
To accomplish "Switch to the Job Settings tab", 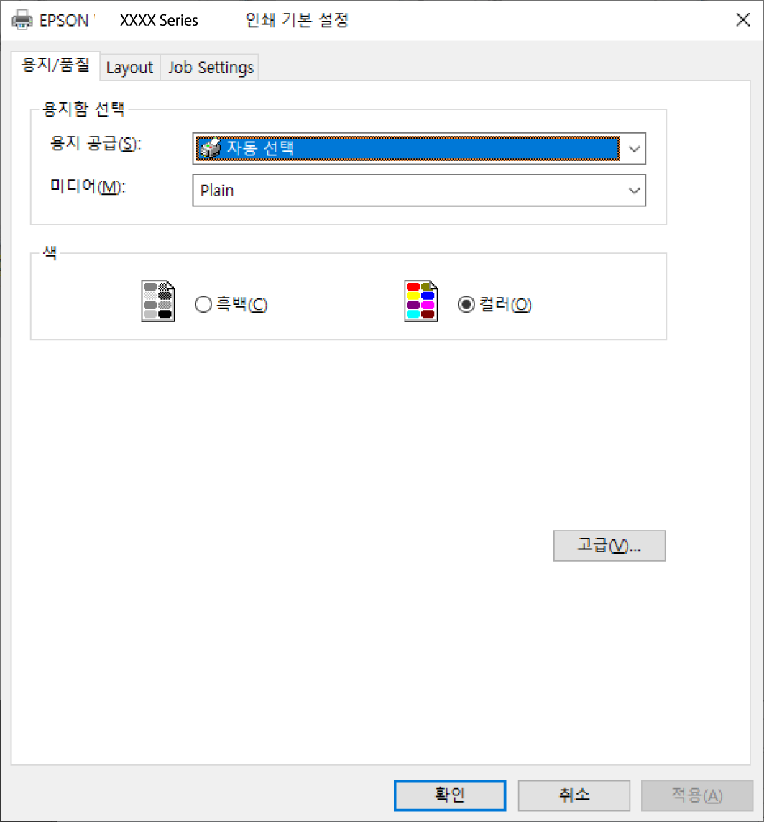I will 211,68.
